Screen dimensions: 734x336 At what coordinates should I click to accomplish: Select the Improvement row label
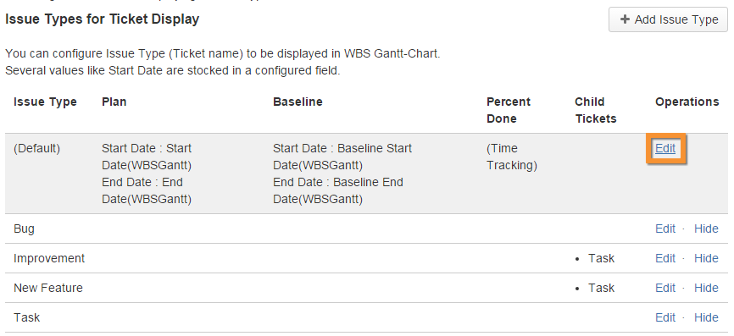coord(49,258)
